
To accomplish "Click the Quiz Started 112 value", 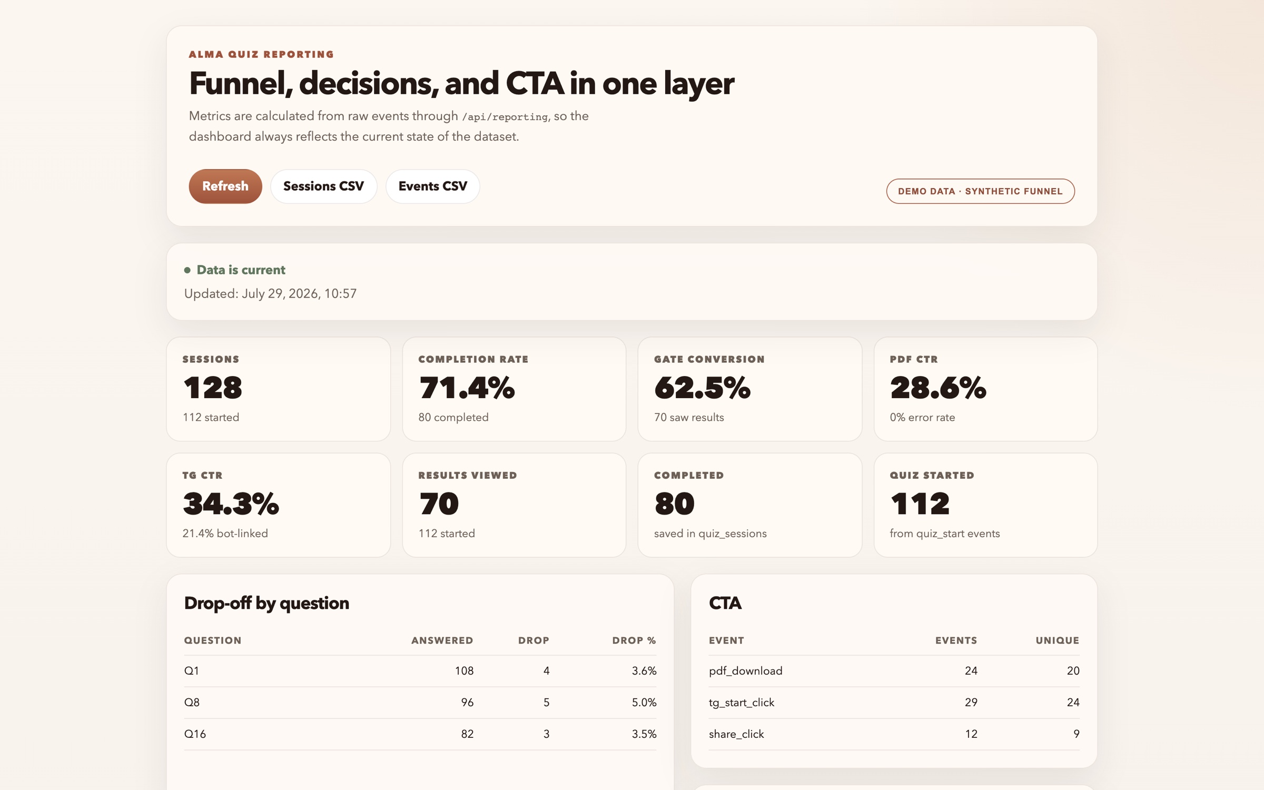I will [920, 503].
